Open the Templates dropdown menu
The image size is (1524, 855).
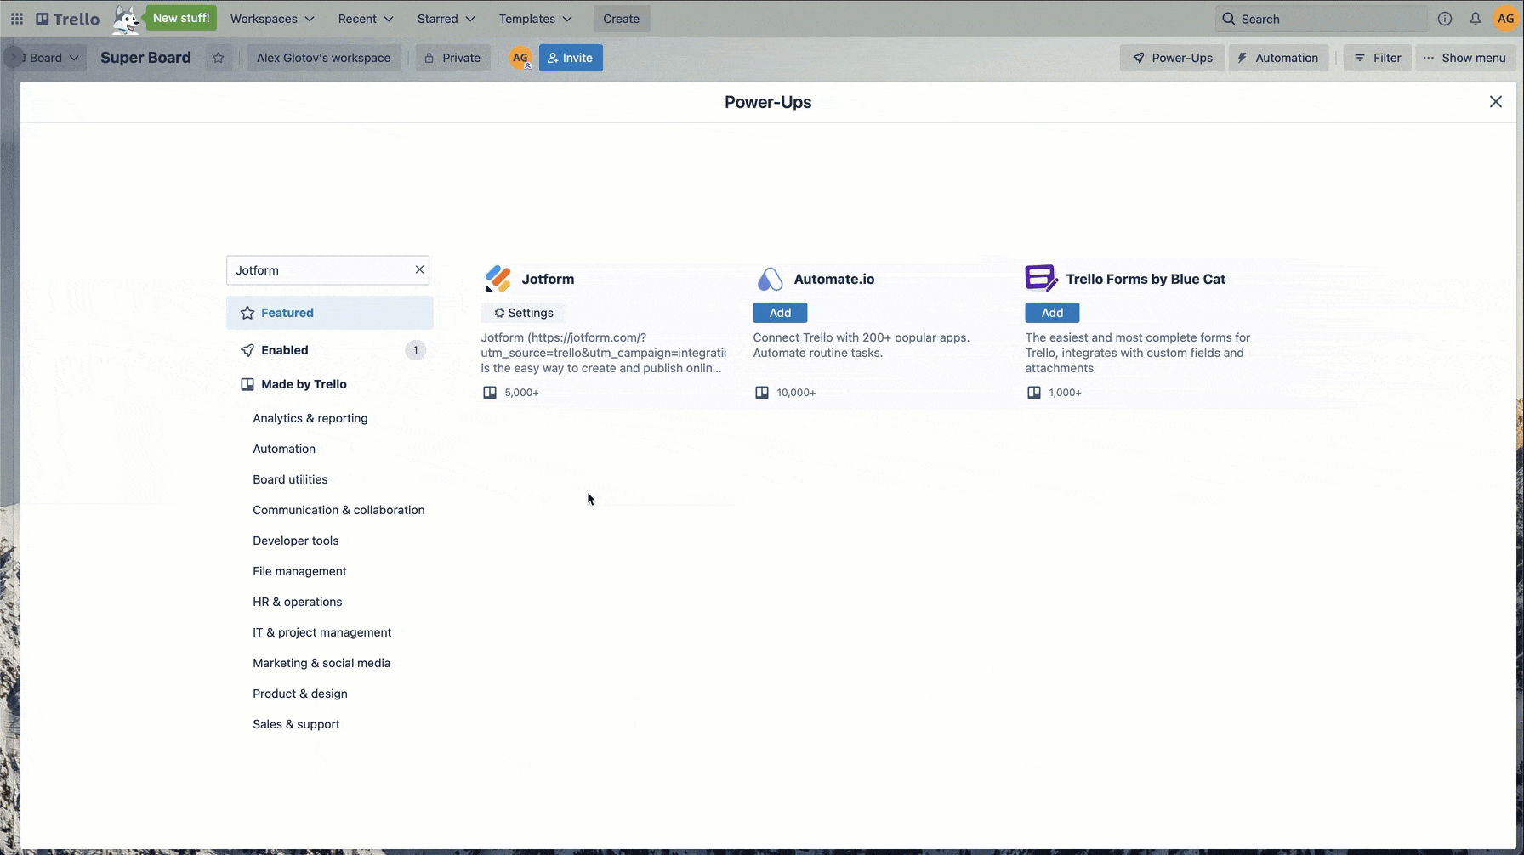(x=535, y=19)
